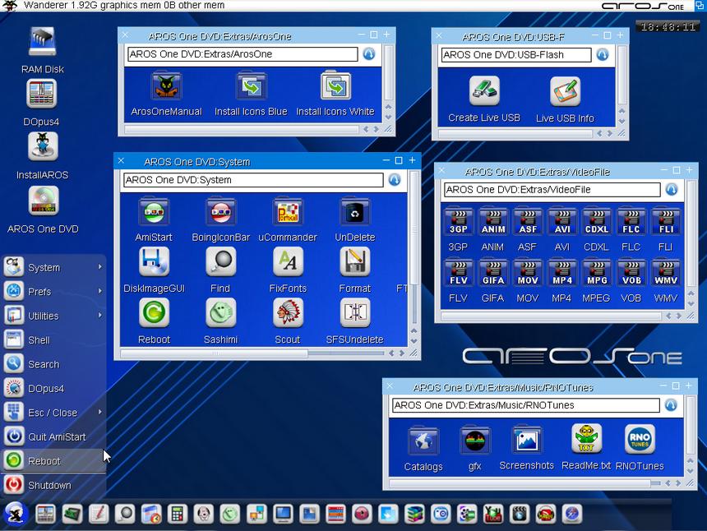Click the System window path field

coord(253,180)
